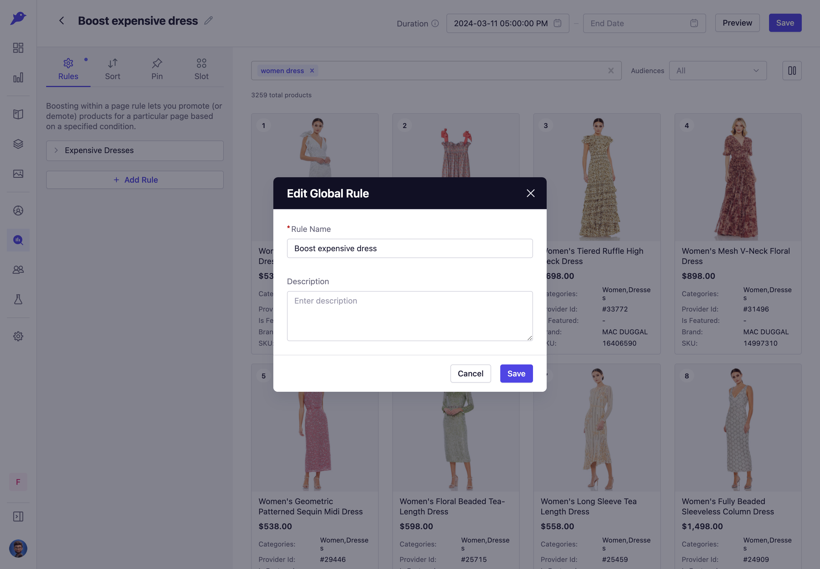Click the End Date field
The image size is (820, 569).
pos(644,23)
